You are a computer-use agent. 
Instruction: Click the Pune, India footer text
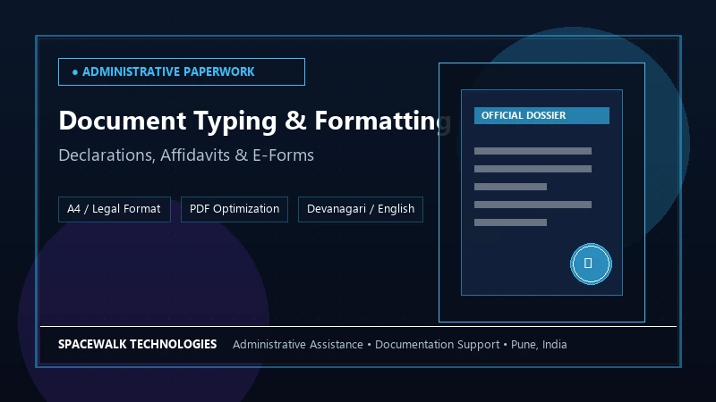click(x=539, y=345)
